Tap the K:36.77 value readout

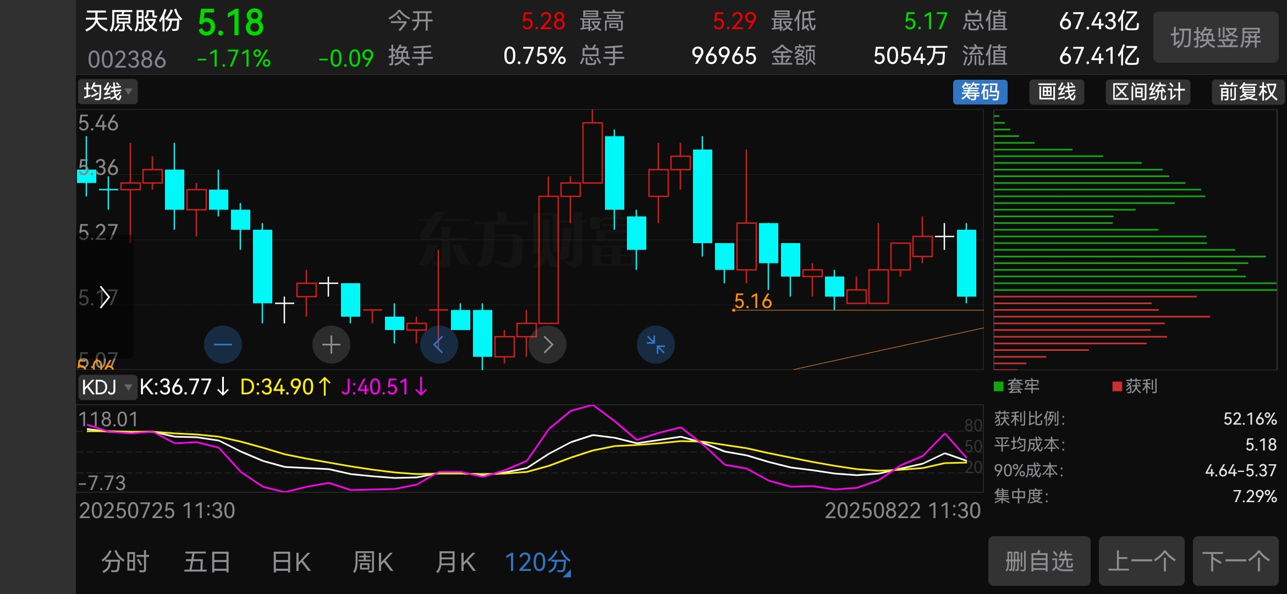184,387
